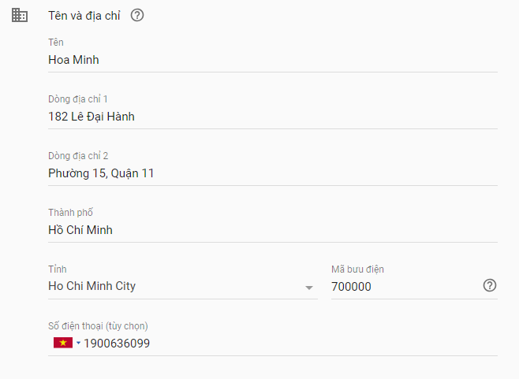The image size is (519, 379).
Task: Focus the "182 Lê Đại Hành" address field
Action: (272, 117)
